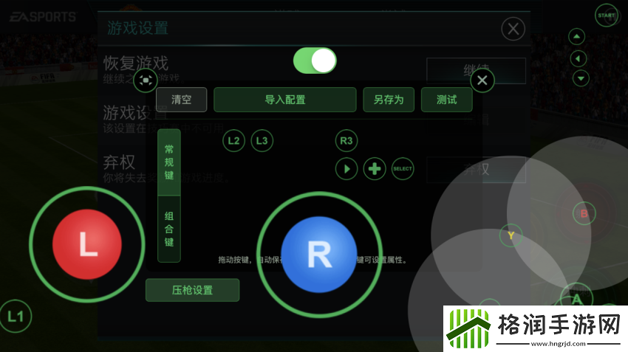Select the red L joystick
The image size is (628, 352).
[x=87, y=244]
